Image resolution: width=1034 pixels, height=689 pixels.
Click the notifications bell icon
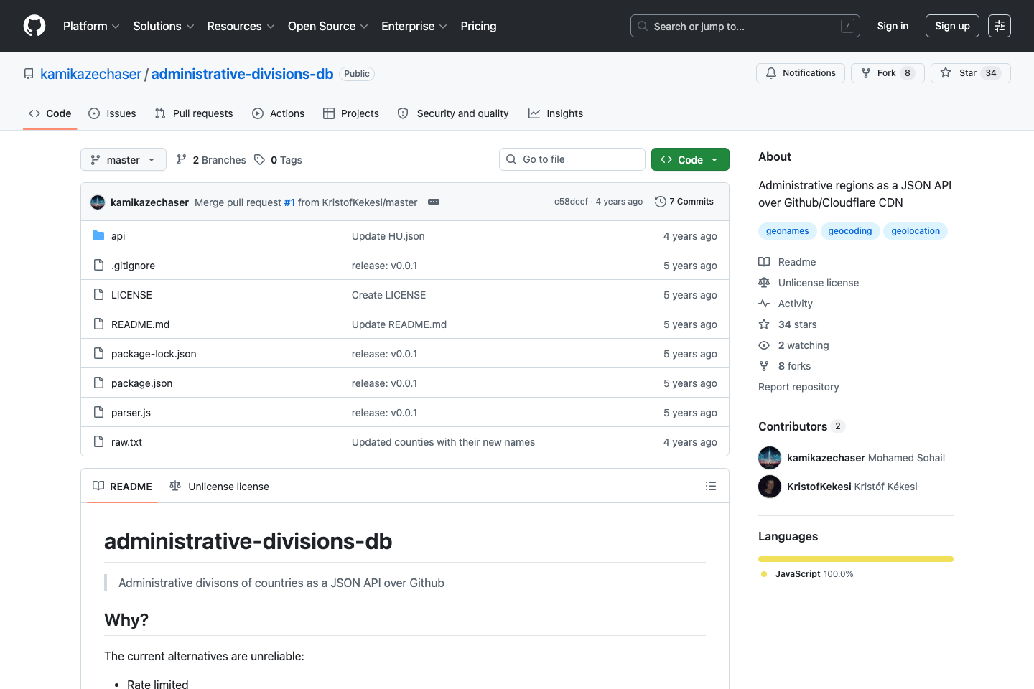coord(770,72)
